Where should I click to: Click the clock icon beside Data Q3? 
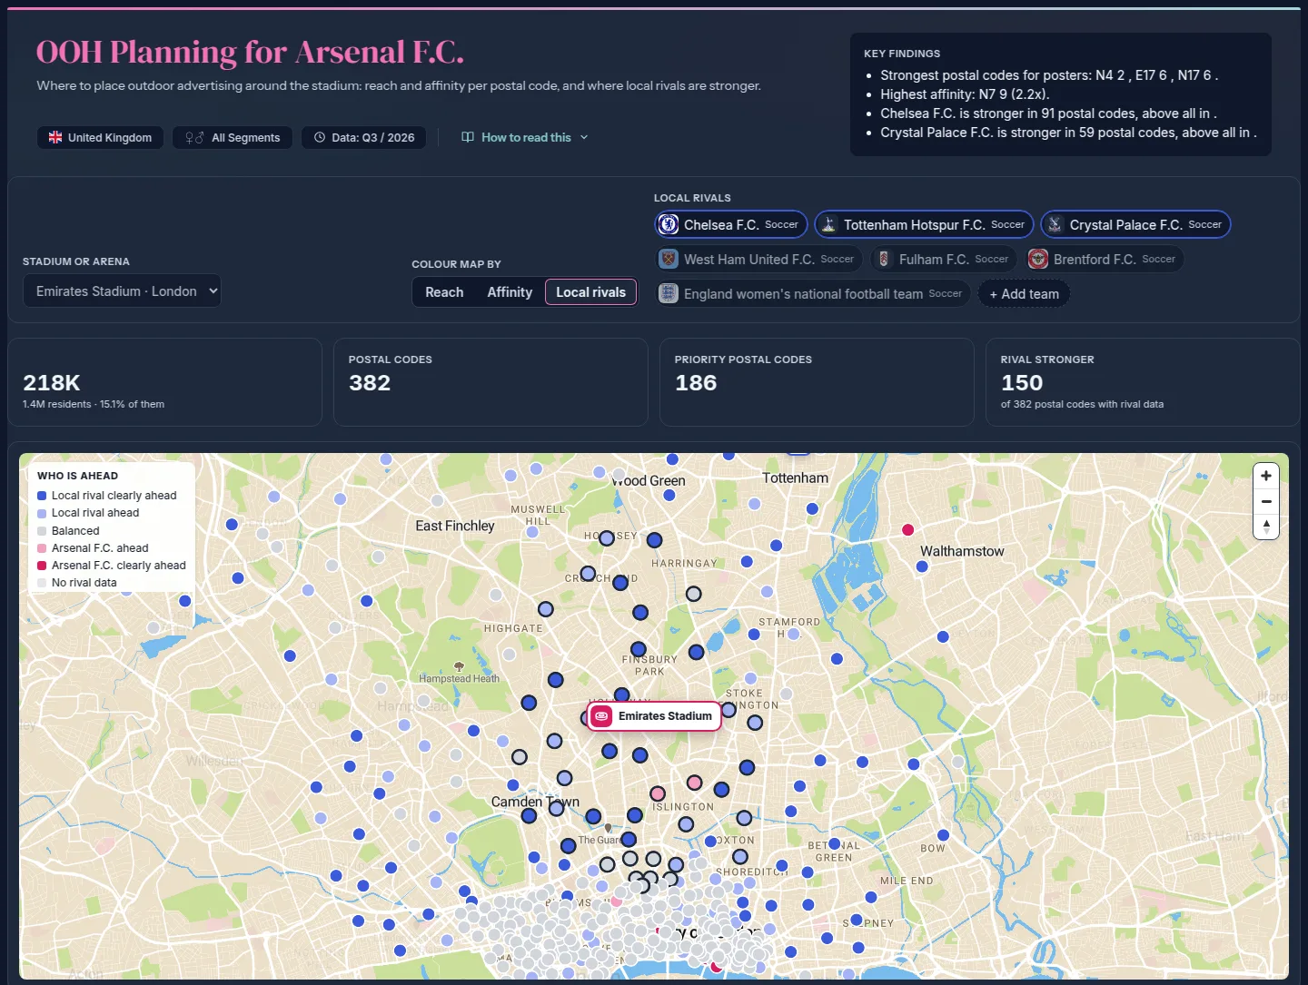[x=320, y=137]
